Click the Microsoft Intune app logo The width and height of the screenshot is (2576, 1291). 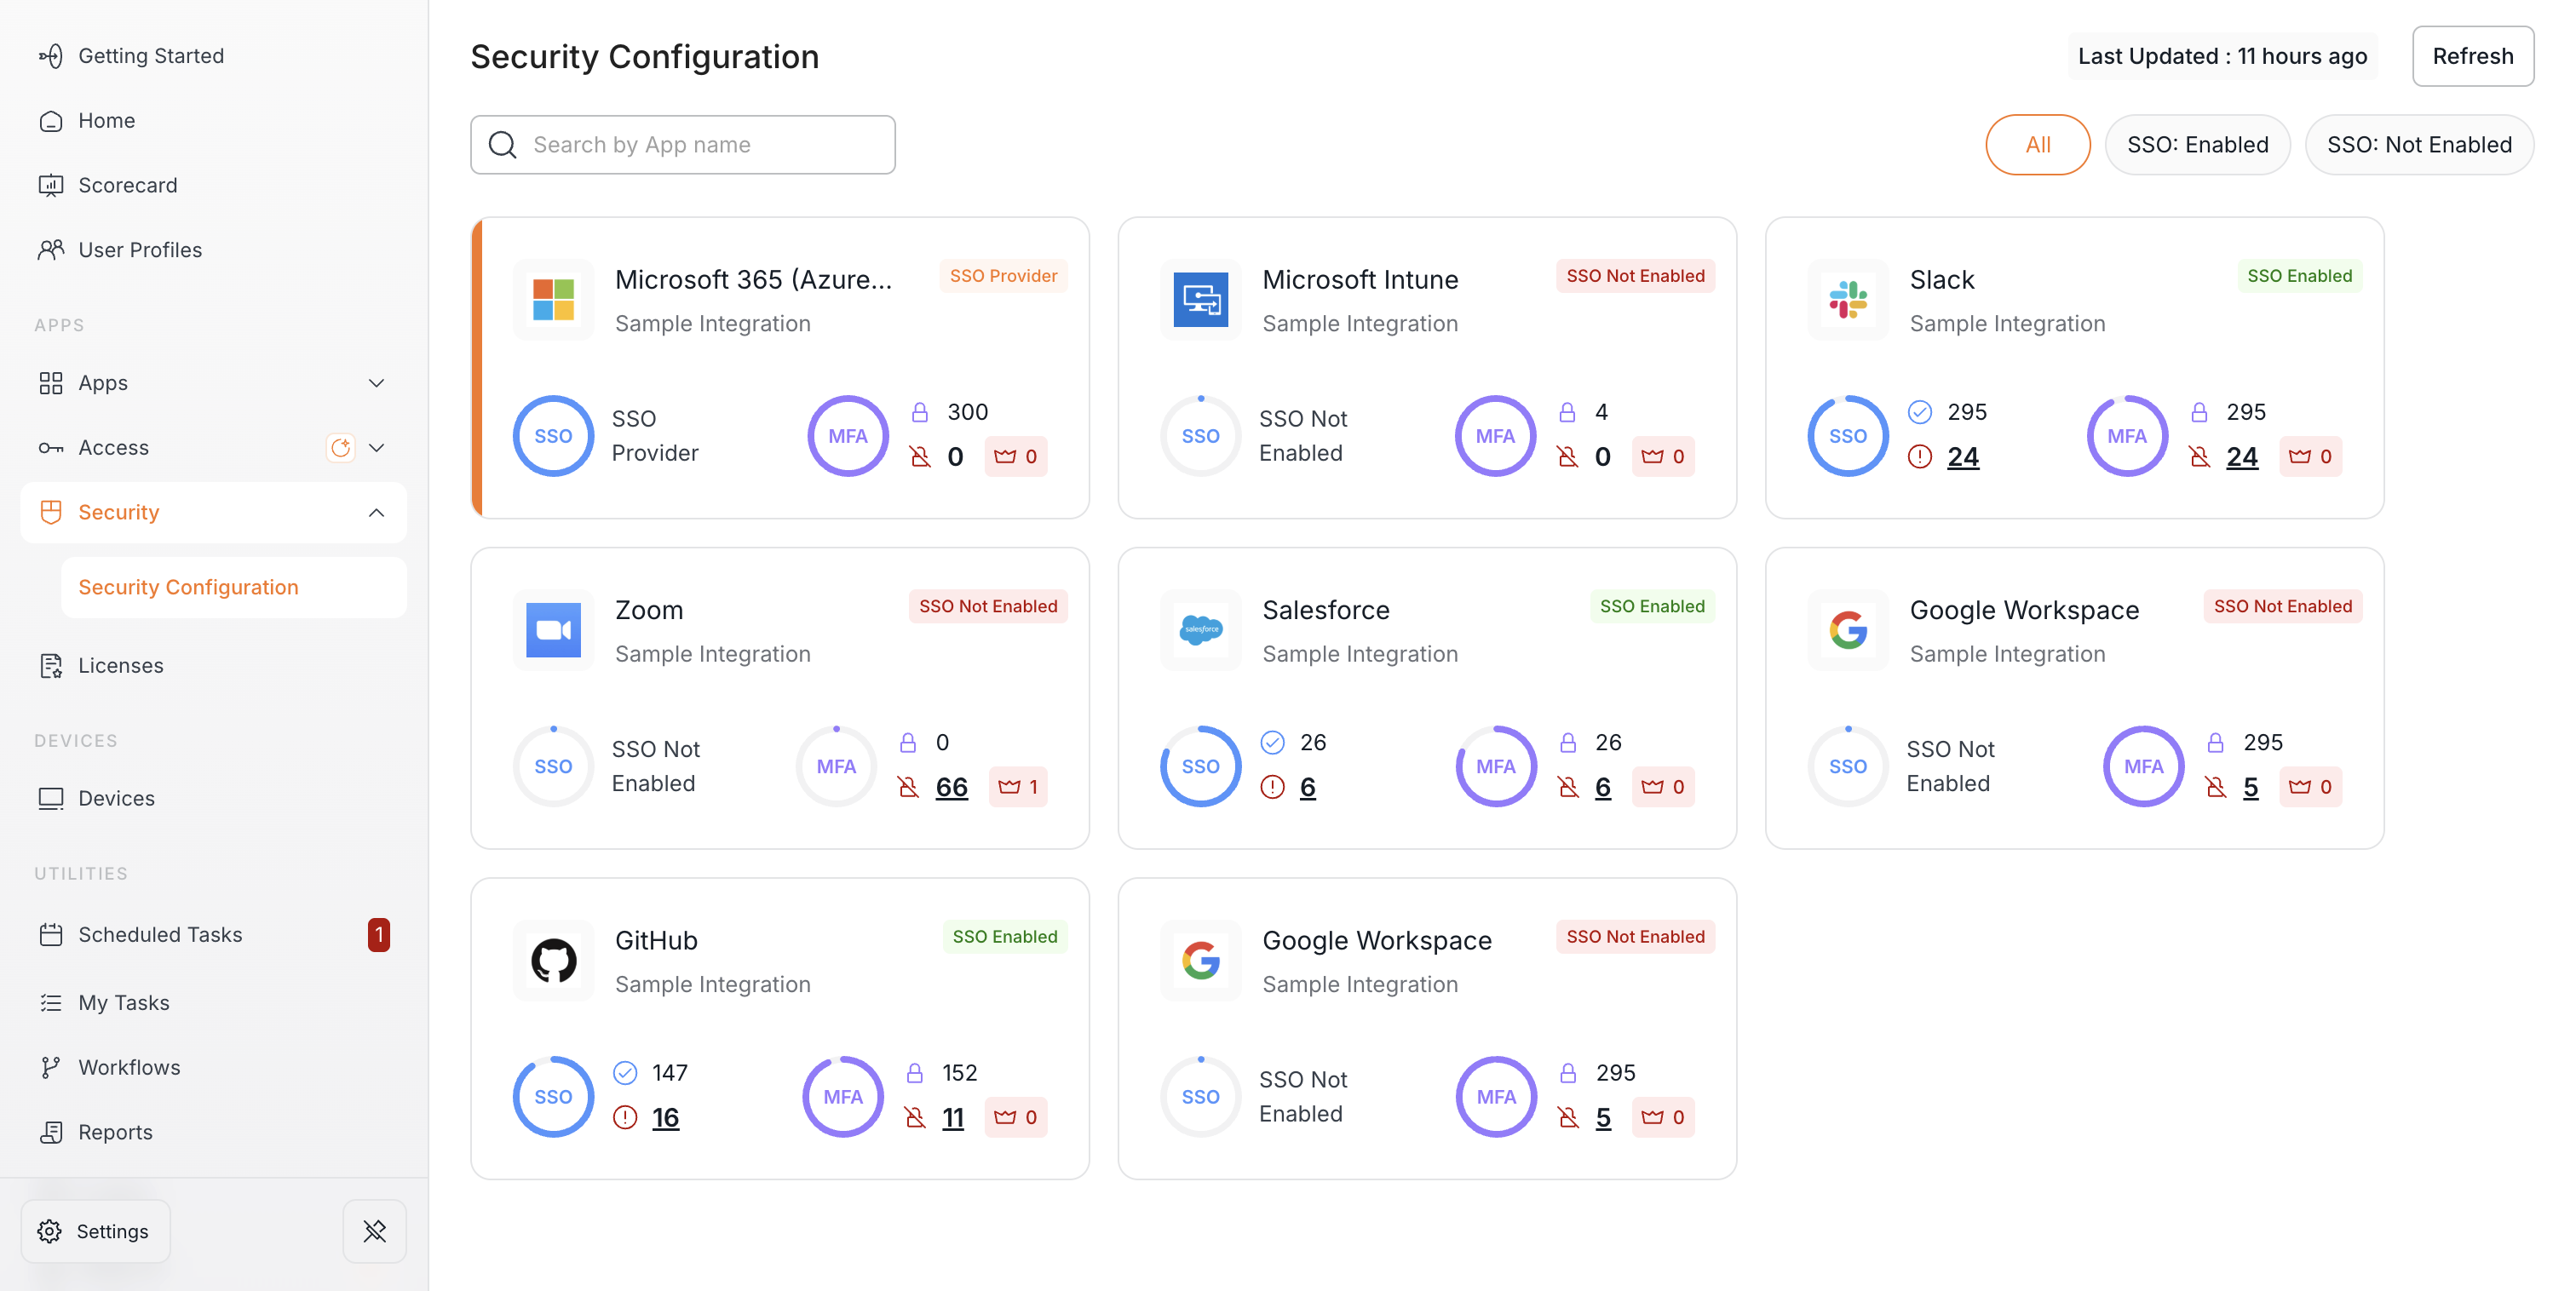pyautogui.click(x=1200, y=299)
